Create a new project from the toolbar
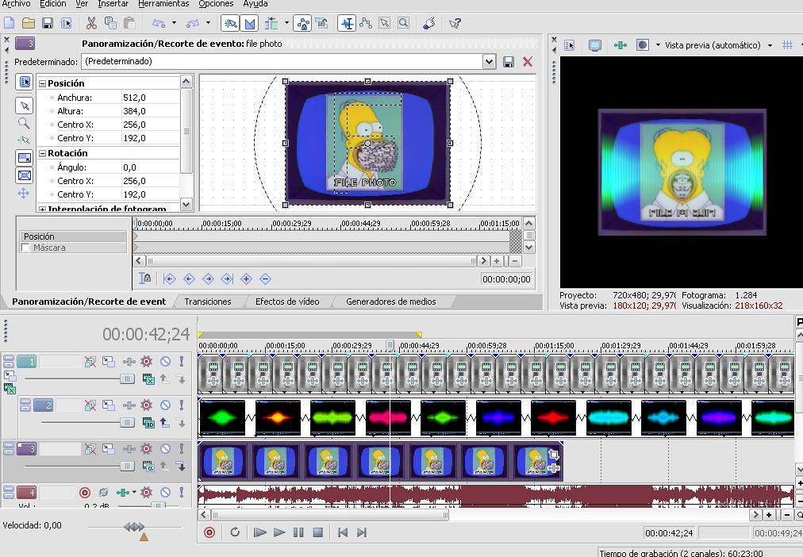The height and width of the screenshot is (557, 803). point(10,23)
